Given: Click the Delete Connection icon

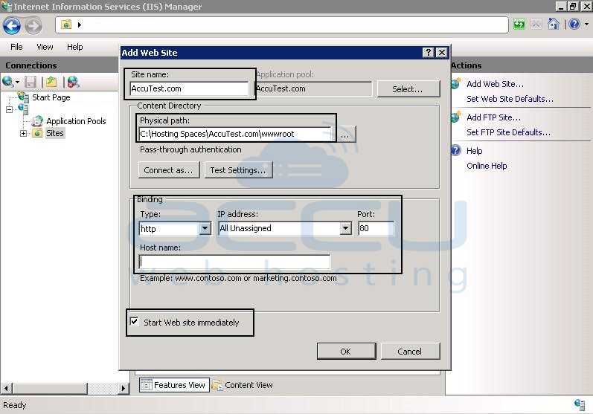Looking at the screenshot, I should click(x=73, y=82).
